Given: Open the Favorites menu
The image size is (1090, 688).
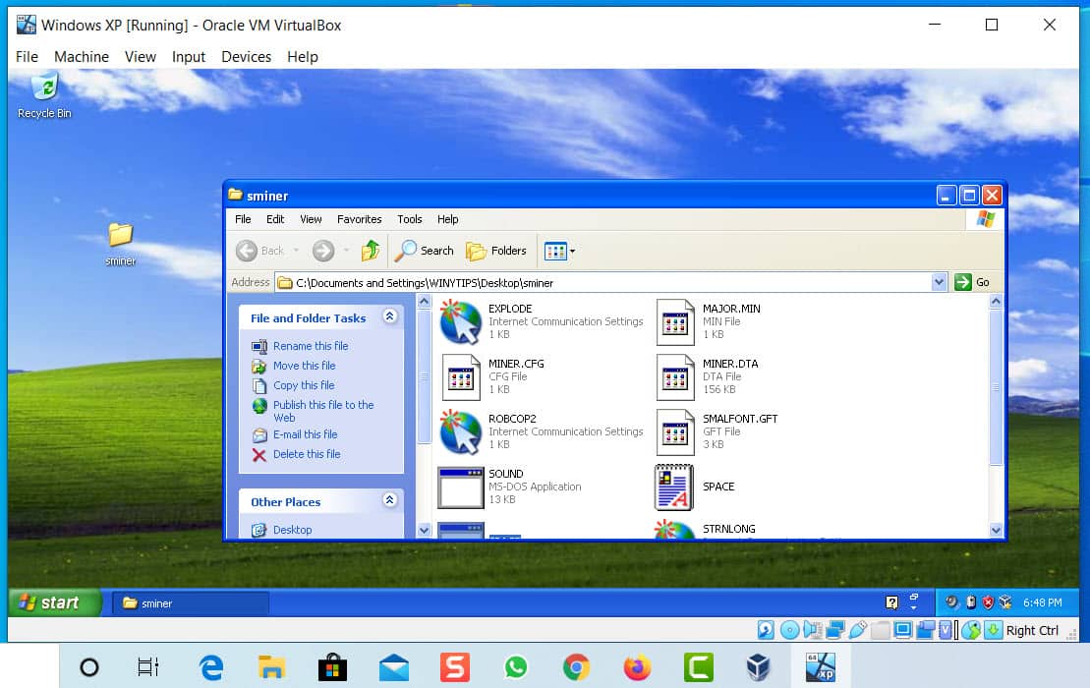Looking at the screenshot, I should (x=360, y=219).
